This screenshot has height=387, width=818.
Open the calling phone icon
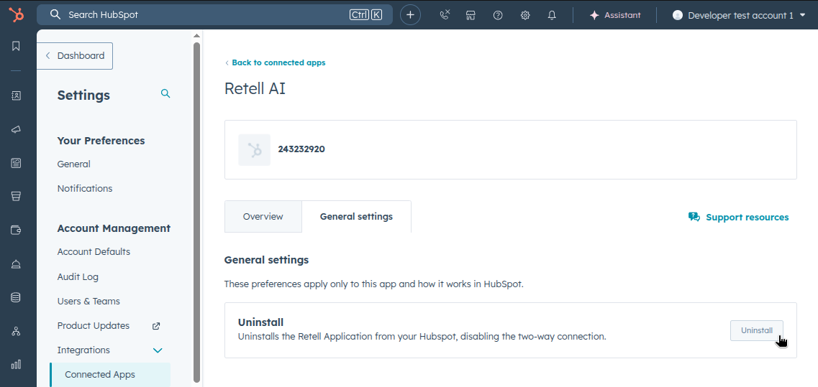pos(445,15)
